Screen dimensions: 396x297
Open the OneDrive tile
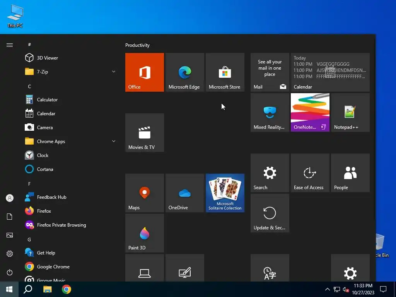tap(184, 193)
